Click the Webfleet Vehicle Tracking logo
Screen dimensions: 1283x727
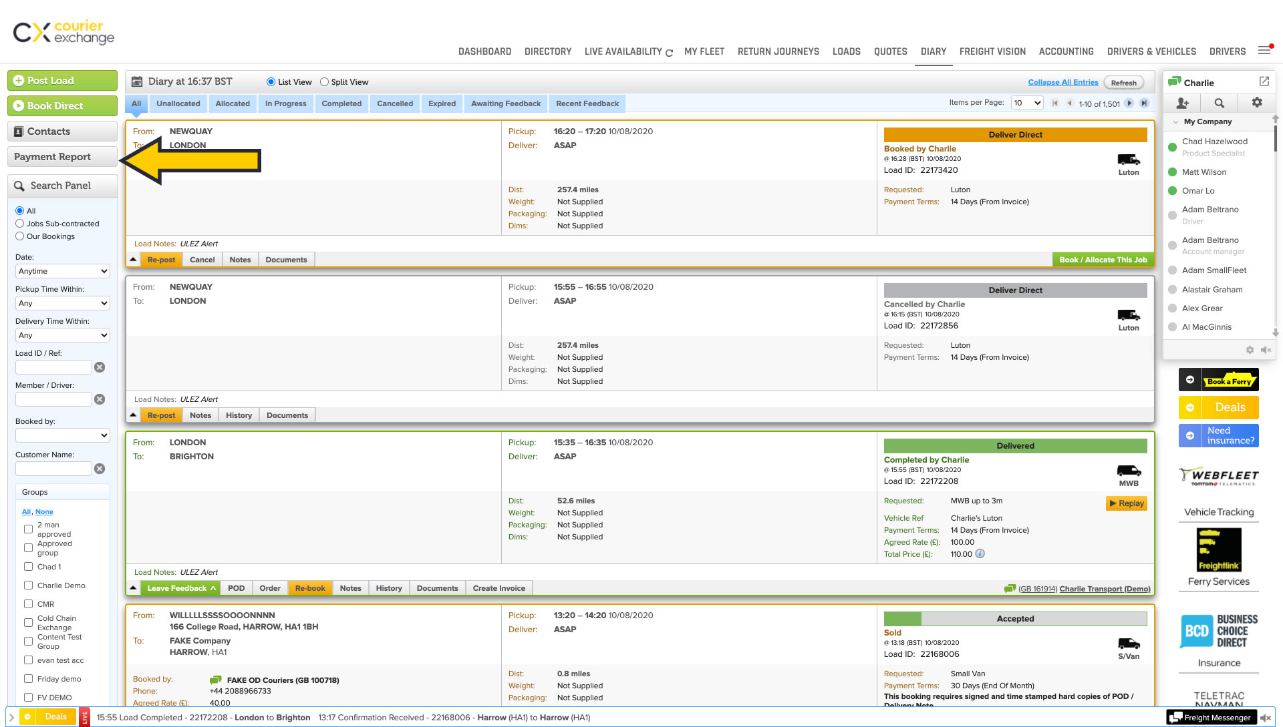coord(1219,477)
